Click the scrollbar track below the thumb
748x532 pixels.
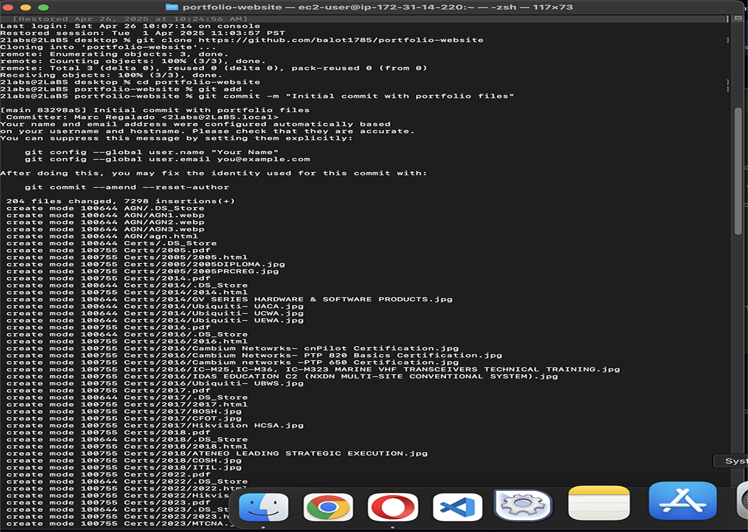(x=738, y=338)
